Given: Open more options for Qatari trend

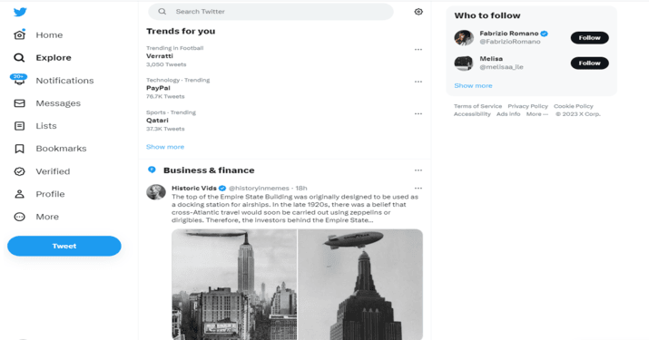Looking at the screenshot, I should (x=418, y=113).
